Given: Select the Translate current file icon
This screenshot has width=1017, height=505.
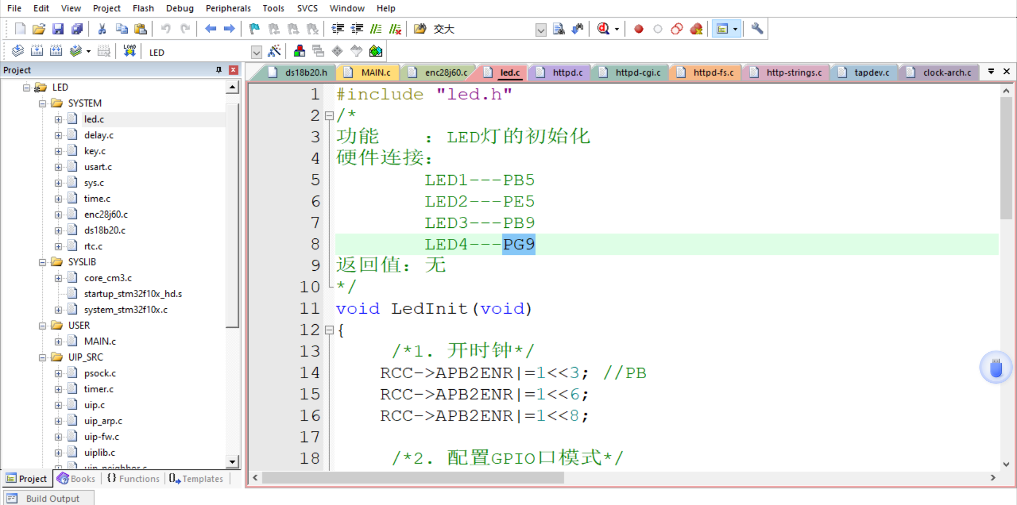Looking at the screenshot, I should pyautogui.click(x=17, y=51).
